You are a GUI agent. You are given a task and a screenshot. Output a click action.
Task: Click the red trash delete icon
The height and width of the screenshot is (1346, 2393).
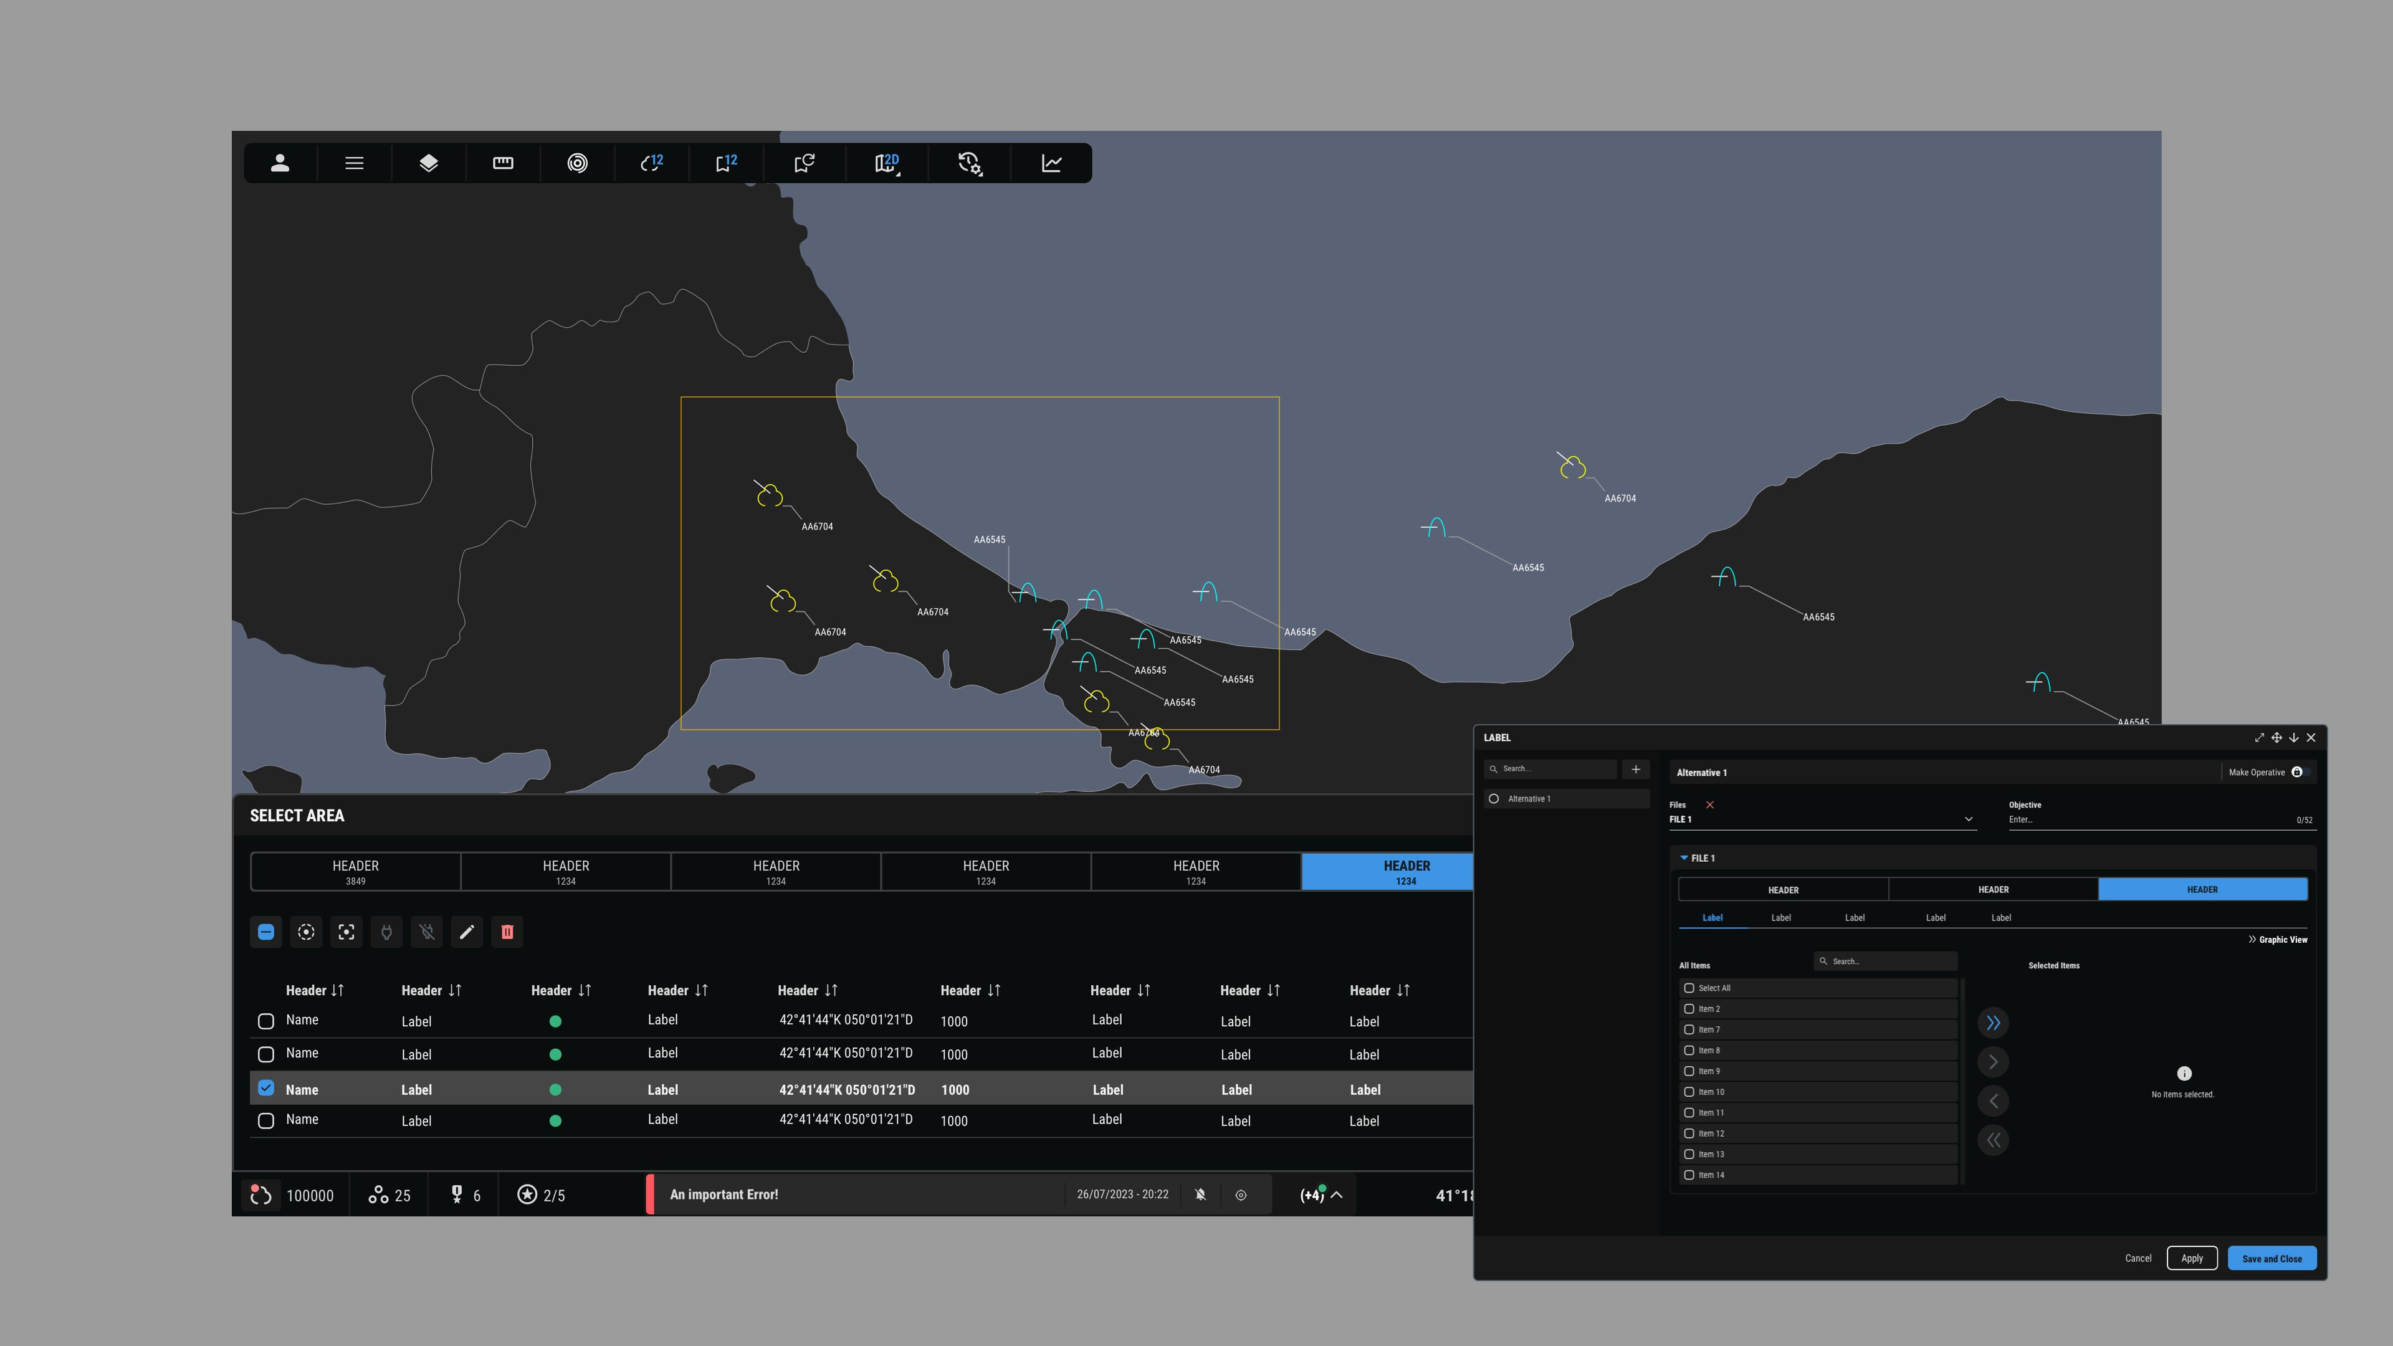point(507,932)
